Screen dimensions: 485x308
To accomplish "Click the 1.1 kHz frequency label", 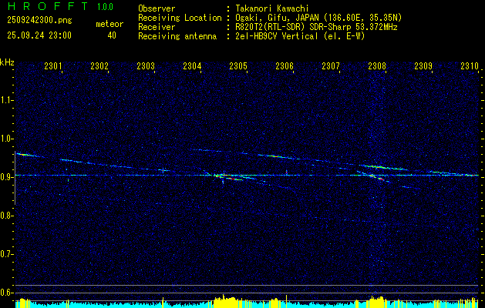I will point(7,100).
